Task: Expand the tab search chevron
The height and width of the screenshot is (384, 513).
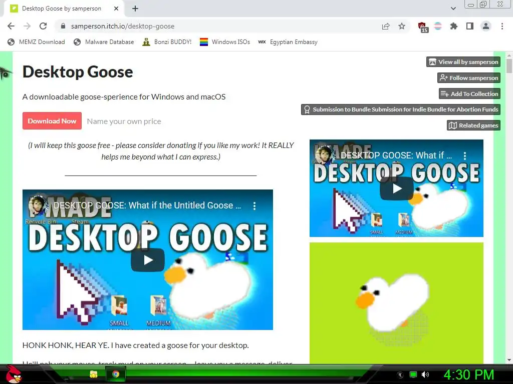Action: (x=453, y=8)
